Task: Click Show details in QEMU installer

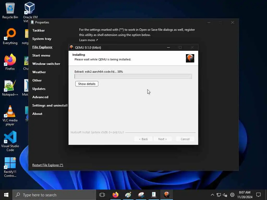Action: click(x=87, y=84)
